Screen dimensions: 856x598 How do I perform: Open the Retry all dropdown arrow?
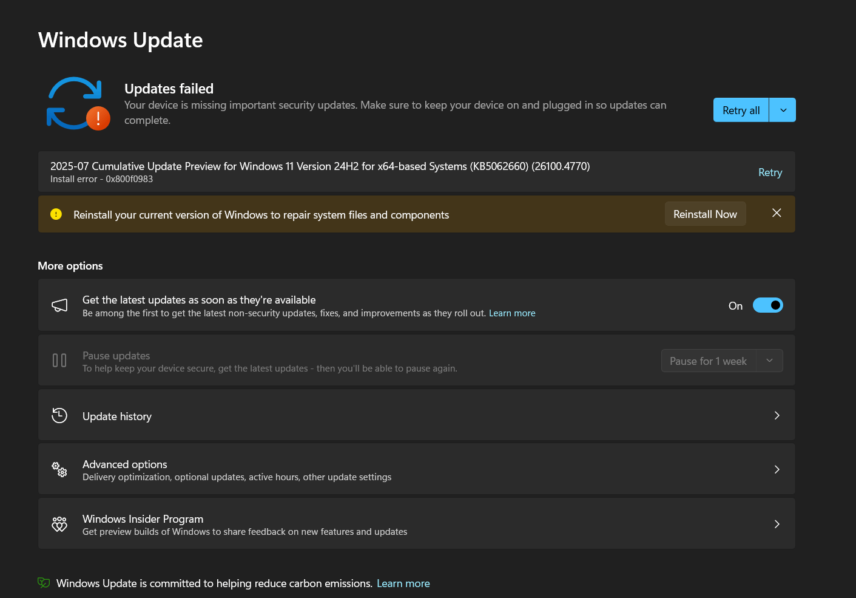pos(783,110)
